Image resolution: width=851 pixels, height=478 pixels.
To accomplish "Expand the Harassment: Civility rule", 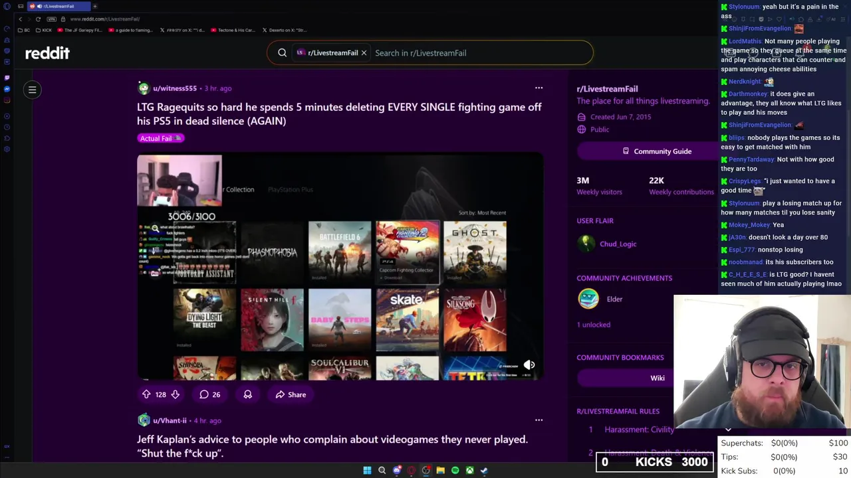I will point(640,430).
